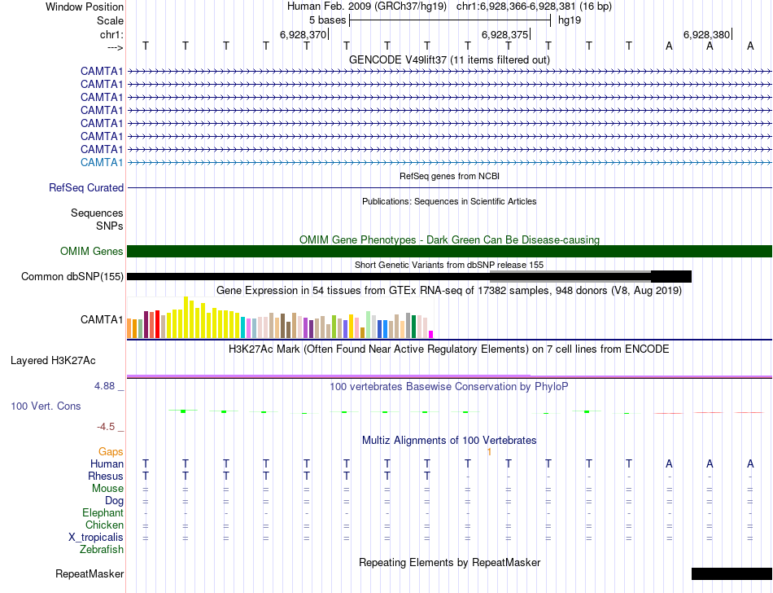Click the 4.88 upper axis value
This screenshot has width=773, height=593.
[x=104, y=386]
